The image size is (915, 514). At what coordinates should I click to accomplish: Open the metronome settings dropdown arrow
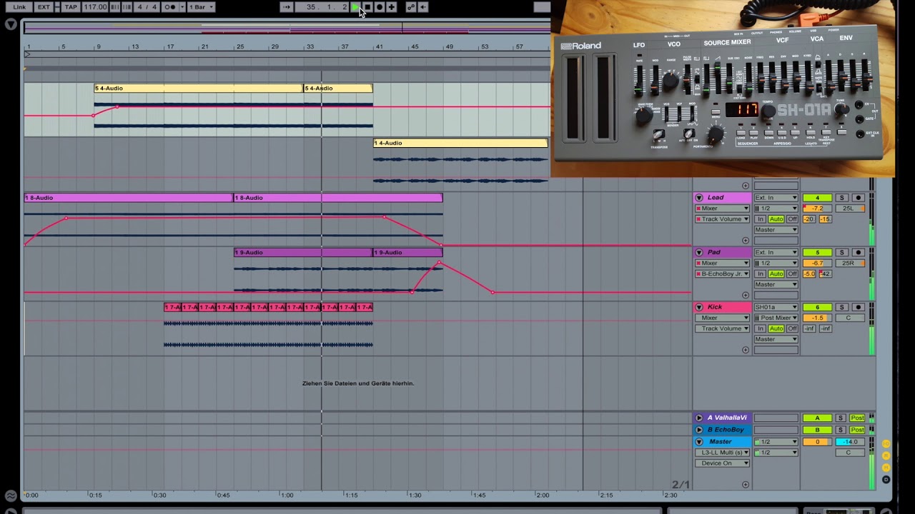click(x=182, y=7)
